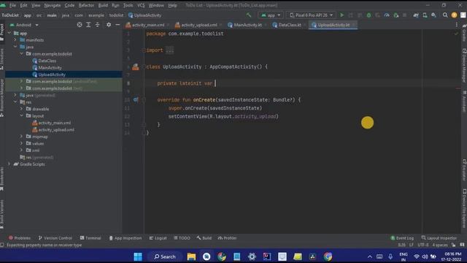Expand the values folder
Viewport: 467px width, 263px height.
21,143
